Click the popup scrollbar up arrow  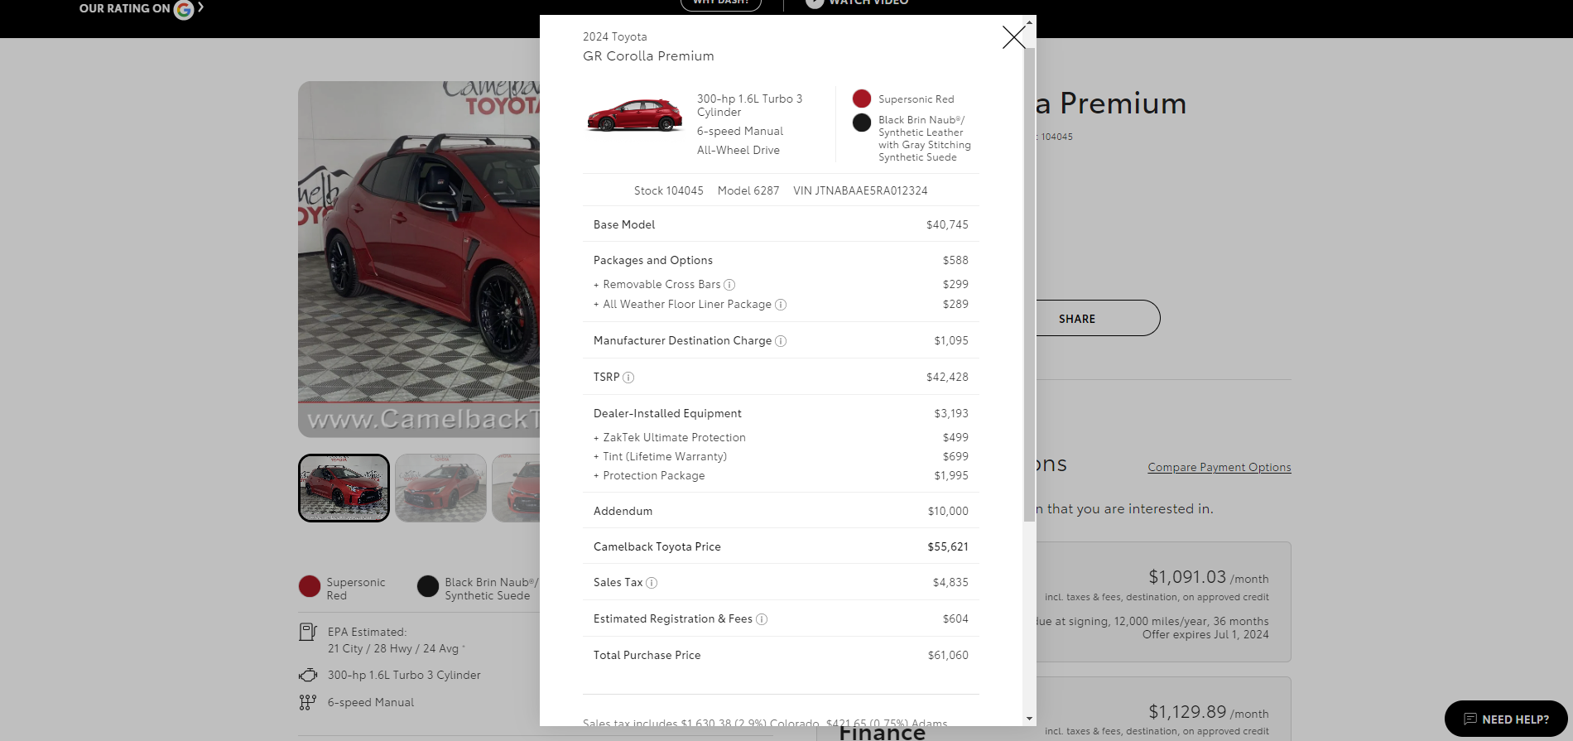pos(1029,22)
